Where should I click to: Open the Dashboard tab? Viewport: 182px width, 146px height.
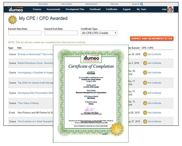[95, 9]
